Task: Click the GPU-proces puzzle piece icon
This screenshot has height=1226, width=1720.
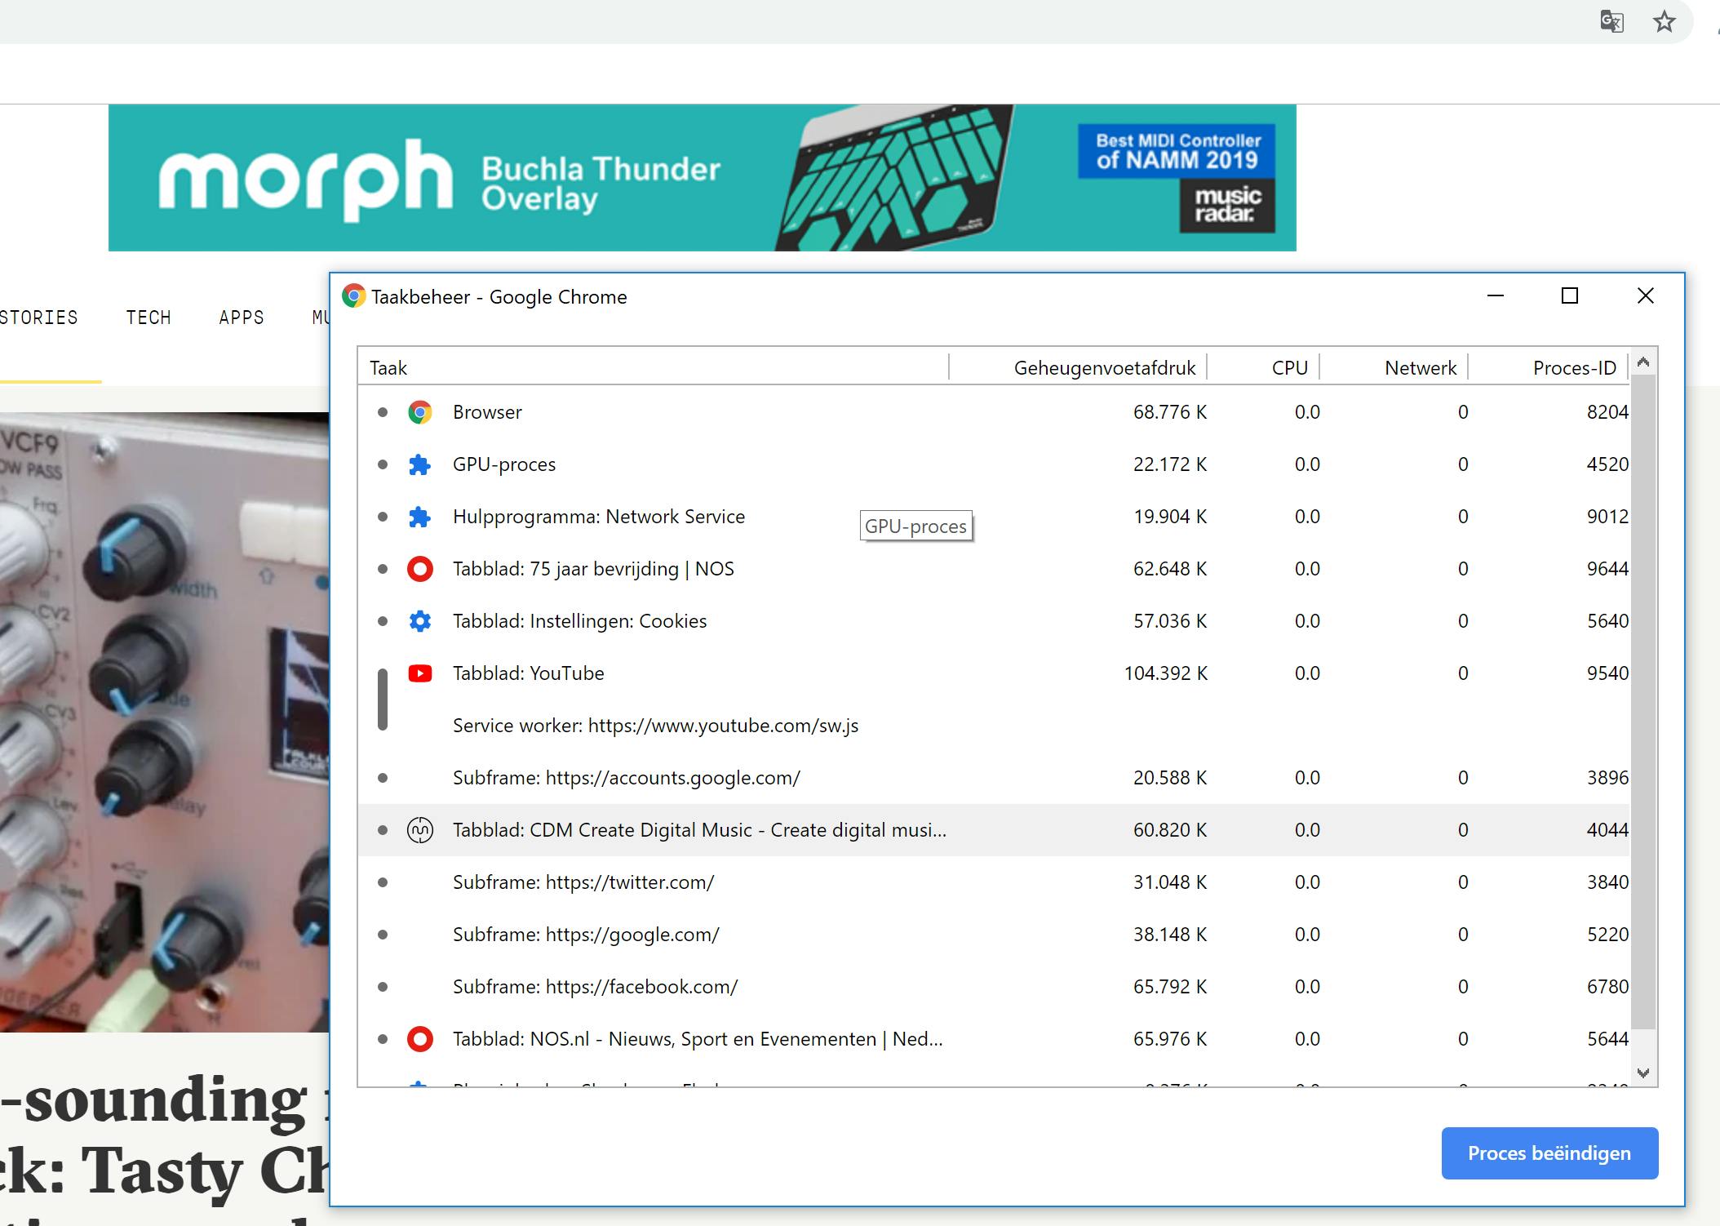Action: (x=419, y=464)
